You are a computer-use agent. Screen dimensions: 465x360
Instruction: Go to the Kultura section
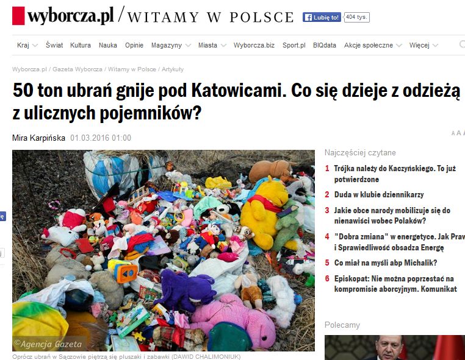81,45
